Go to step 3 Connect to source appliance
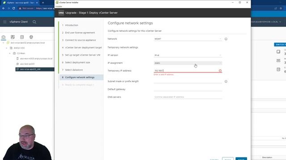The height and width of the screenshot is (160, 286). coord(79,40)
